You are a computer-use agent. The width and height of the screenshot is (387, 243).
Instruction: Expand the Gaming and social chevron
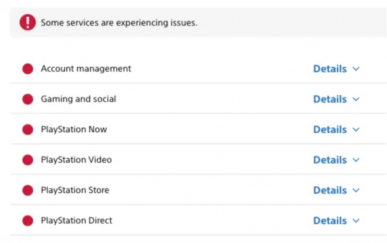(356, 99)
